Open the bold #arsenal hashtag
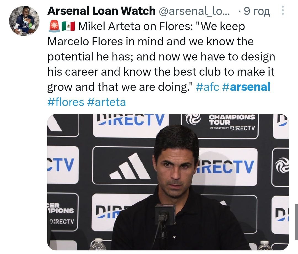Screen dimensions: 298x254 pos(246,87)
